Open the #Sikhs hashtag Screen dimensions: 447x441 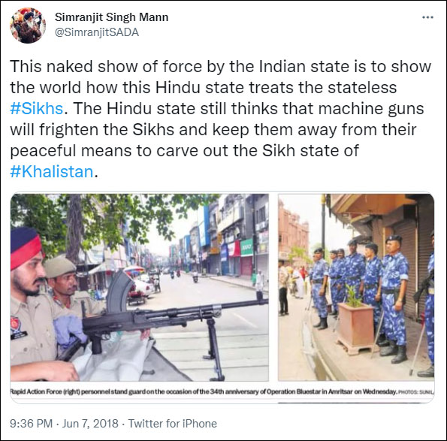click(x=37, y=109)
